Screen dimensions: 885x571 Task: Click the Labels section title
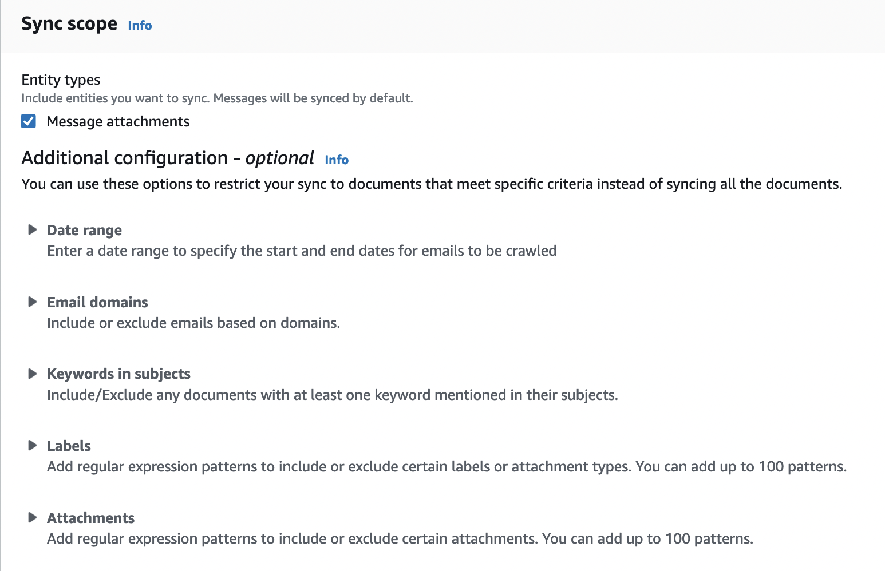click(69, 446)
